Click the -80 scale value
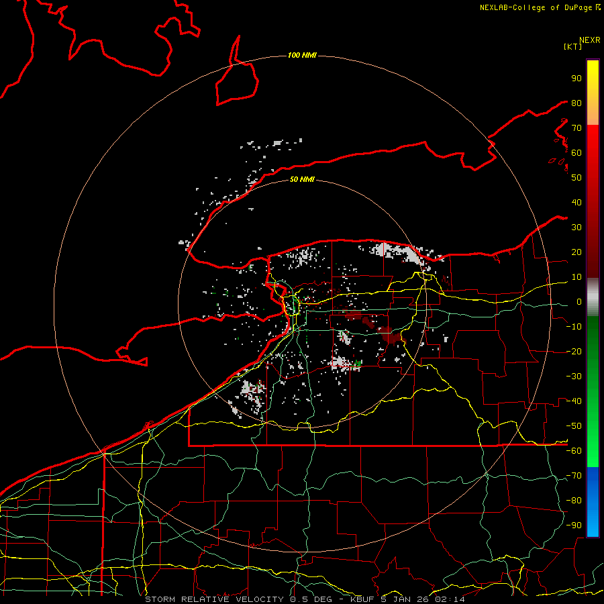 pyautogui.click(x=574, y=501)
